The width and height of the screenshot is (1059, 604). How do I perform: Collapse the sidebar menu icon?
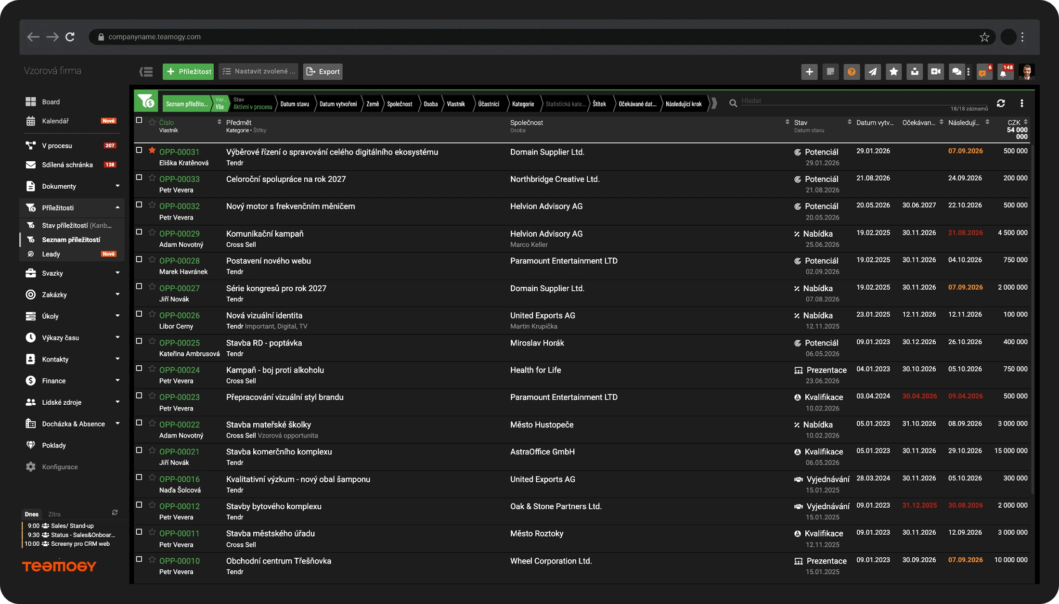pyautogui.click(x=146, y=72)
